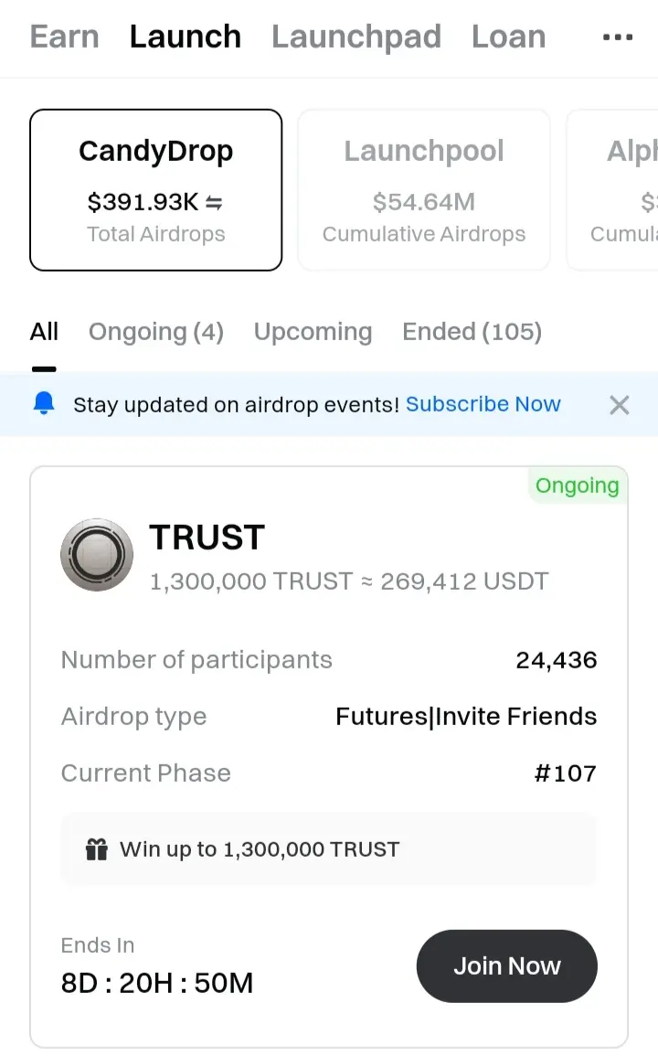Select the CandyDrop card
Screen dimensions: 658x1056
coord(155,190)
